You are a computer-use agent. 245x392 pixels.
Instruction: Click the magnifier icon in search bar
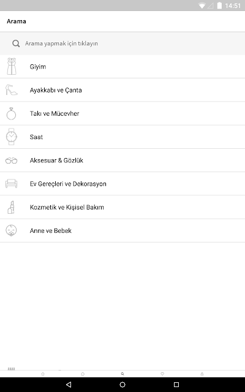pyautogui.click(x=16, y=43)
